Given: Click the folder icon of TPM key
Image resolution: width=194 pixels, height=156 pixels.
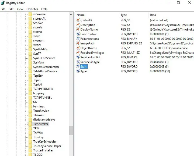Looking at the screenshot, I should point(30,129).
